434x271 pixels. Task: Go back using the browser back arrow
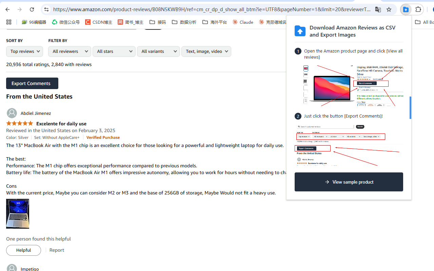[7, 9]
